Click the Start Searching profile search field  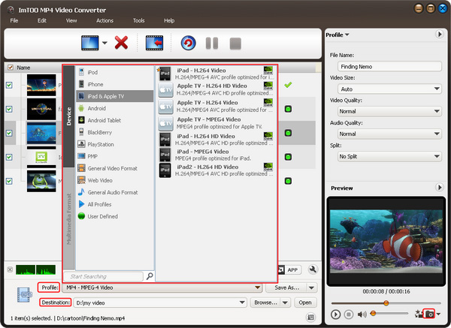tap(103, 276)
